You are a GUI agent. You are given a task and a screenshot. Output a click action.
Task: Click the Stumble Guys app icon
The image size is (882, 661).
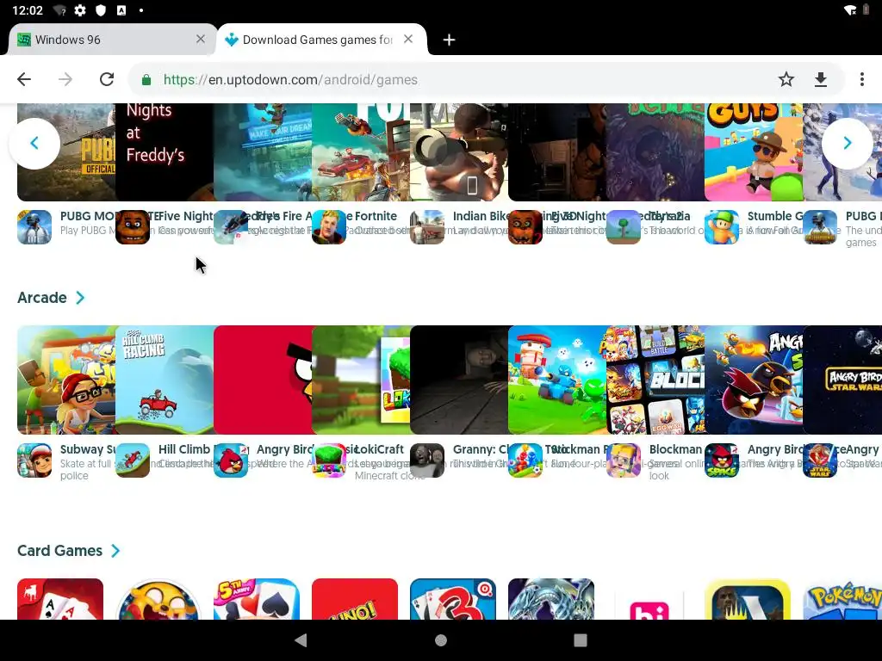[x=722, y=227]
